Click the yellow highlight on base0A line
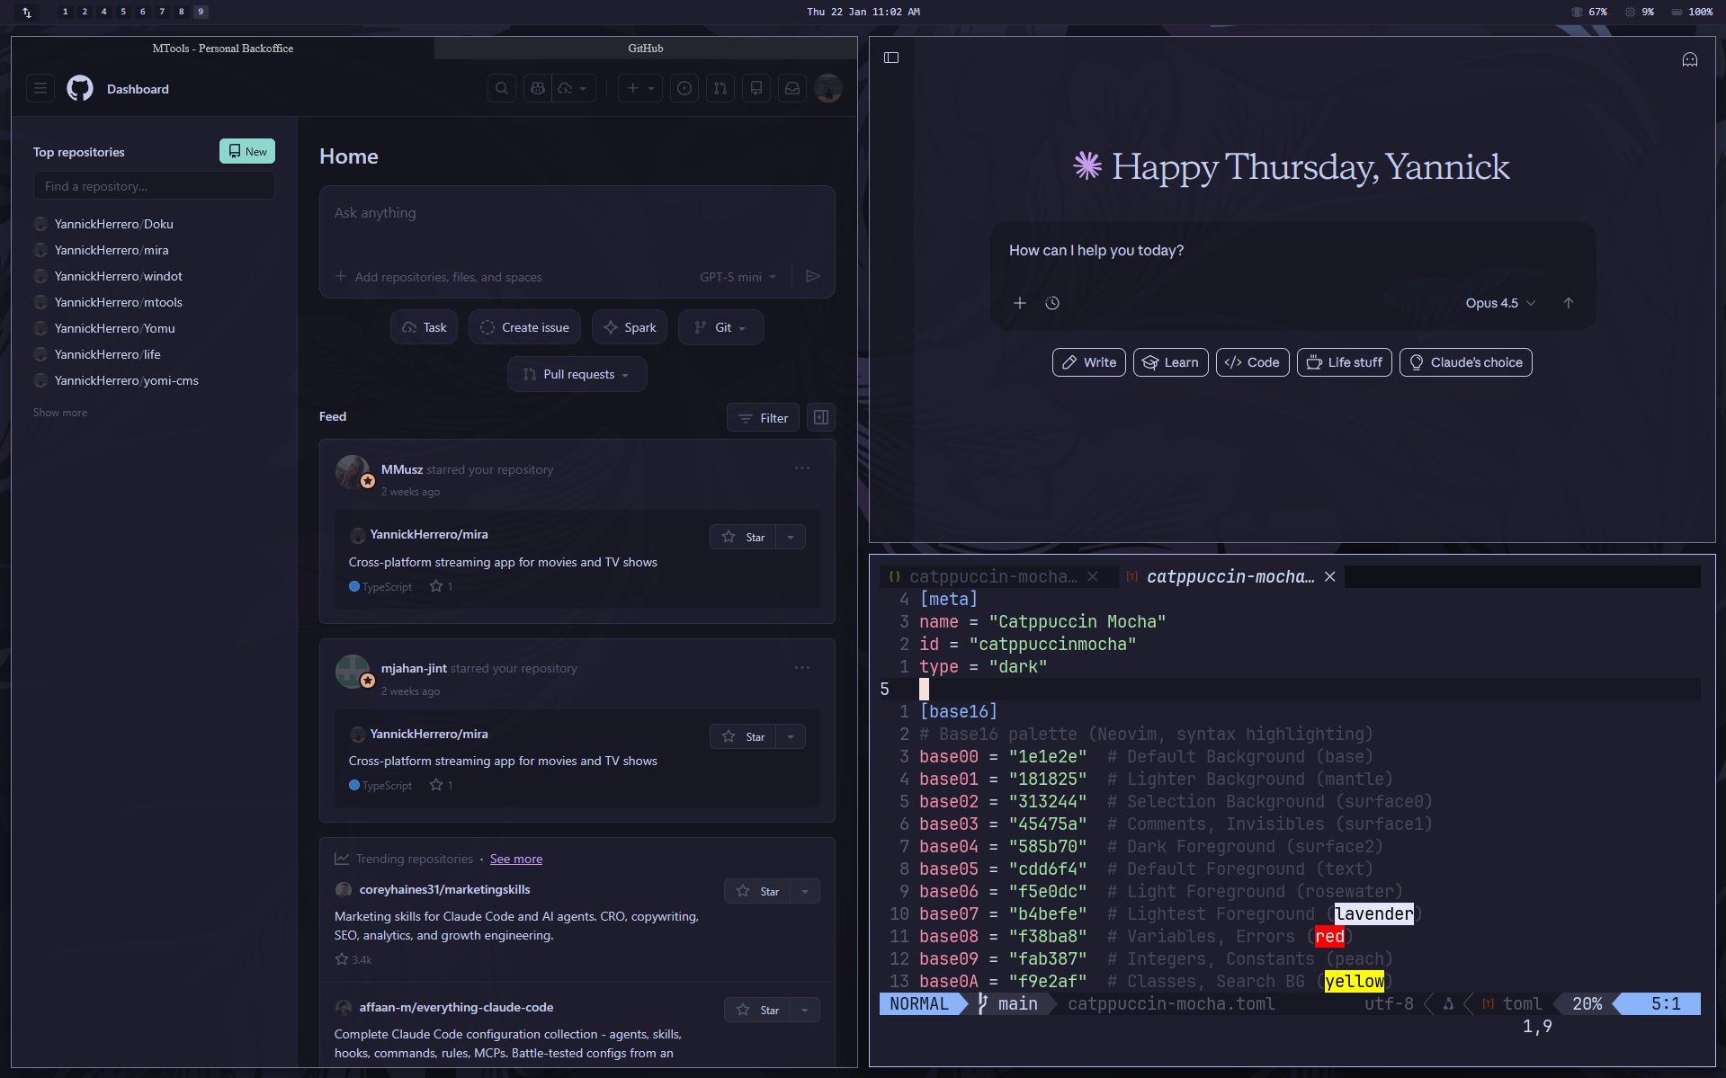 click(1354, 981)
